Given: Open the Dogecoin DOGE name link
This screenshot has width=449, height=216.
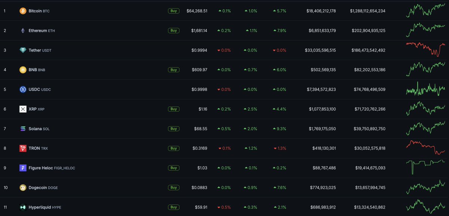Looking at the screenshot, I should [x=43, y=188].
